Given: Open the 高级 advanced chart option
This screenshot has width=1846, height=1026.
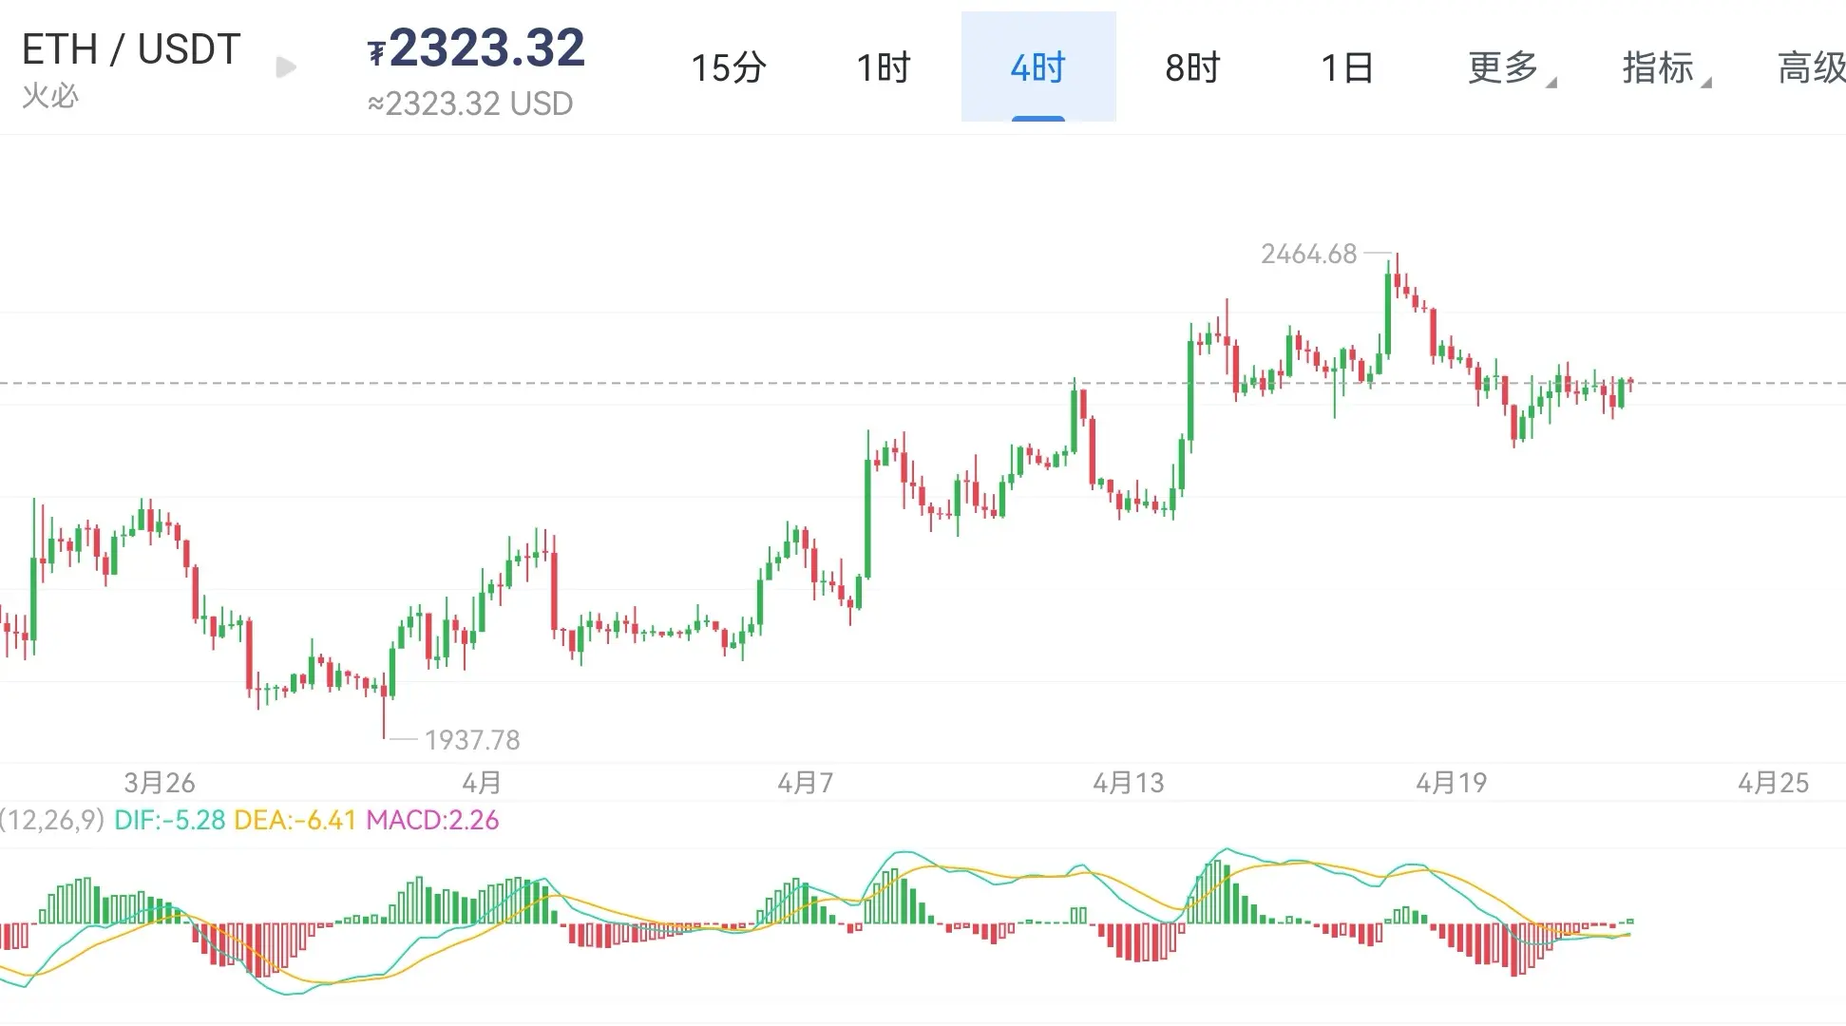Looking at the screenshot, I should [x=1810, y=67].
